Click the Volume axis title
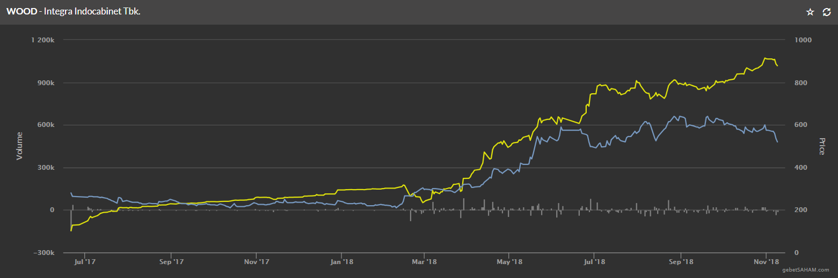 click(x=19, y=146)
